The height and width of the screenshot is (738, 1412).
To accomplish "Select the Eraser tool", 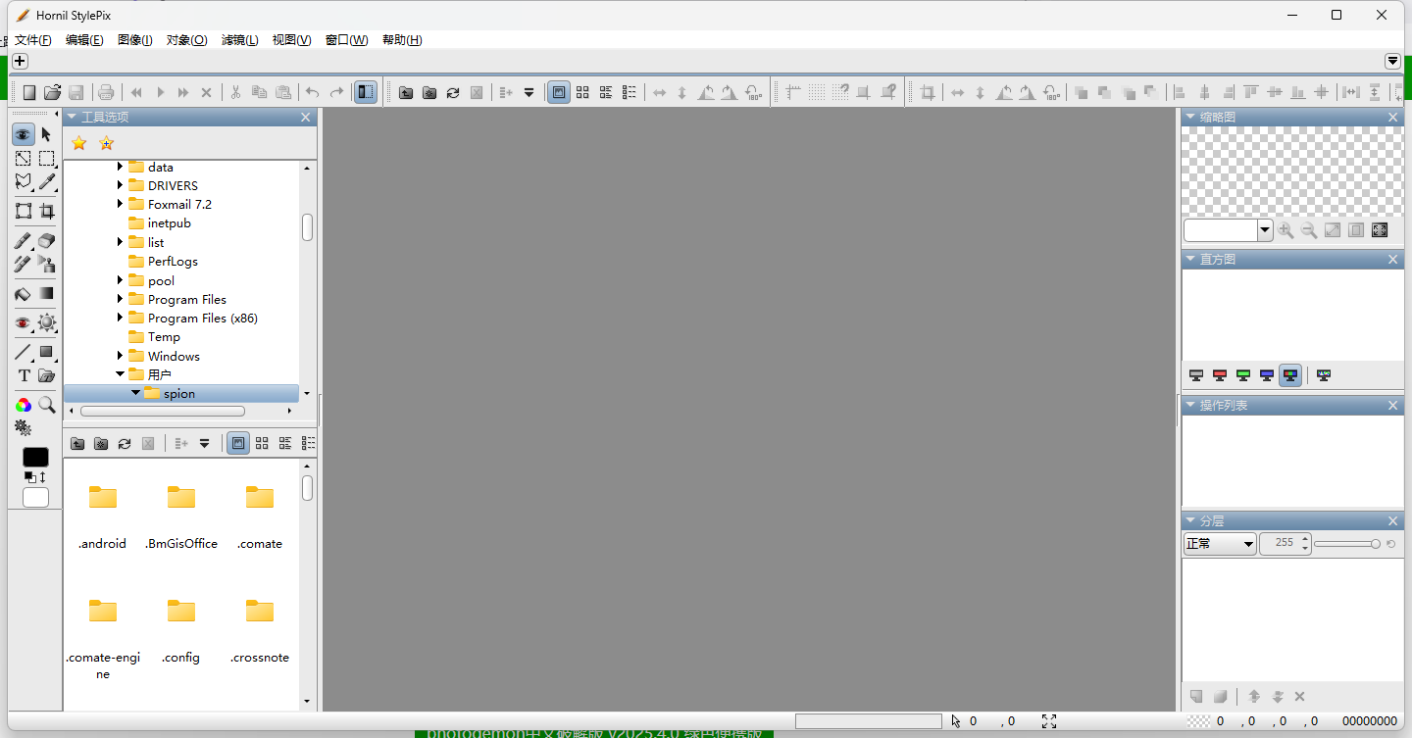I will click(x=46, y=240).
